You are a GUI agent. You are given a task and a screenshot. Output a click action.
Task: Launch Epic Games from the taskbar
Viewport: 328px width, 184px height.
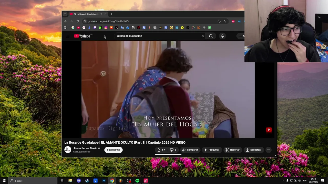62,181
